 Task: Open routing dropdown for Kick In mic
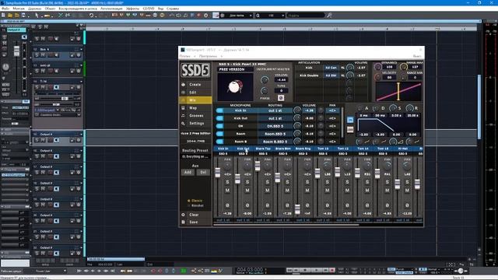(x=275, y=110)
